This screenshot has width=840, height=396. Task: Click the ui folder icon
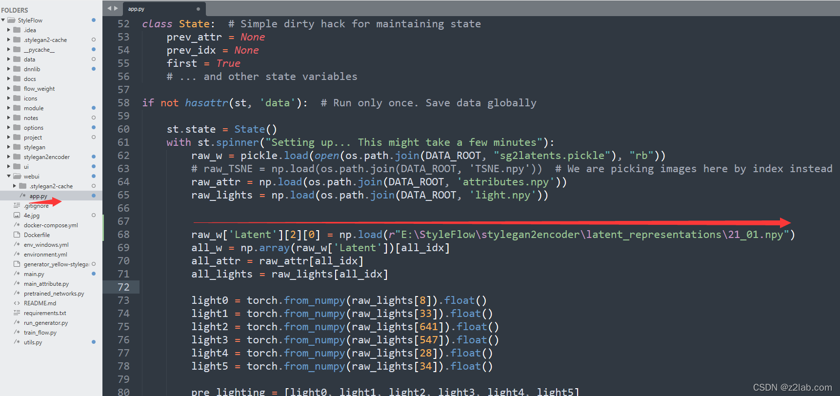point(17,166)
